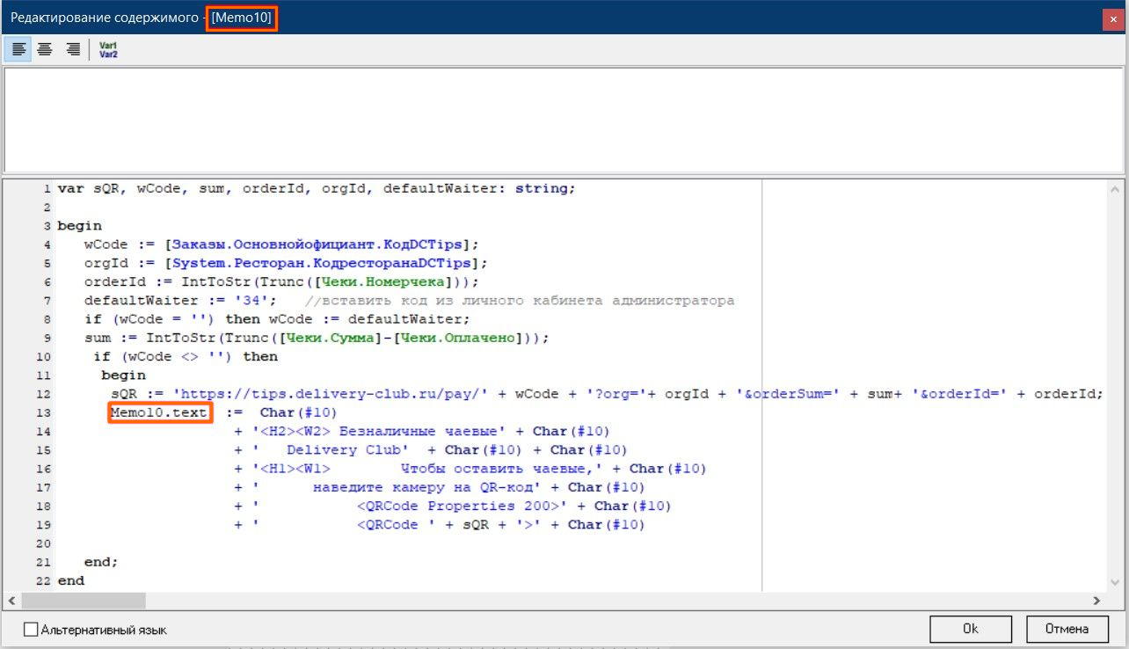
Task: Click the vertical scrollbar up arrow
Action: click(x=1116, y=189)
